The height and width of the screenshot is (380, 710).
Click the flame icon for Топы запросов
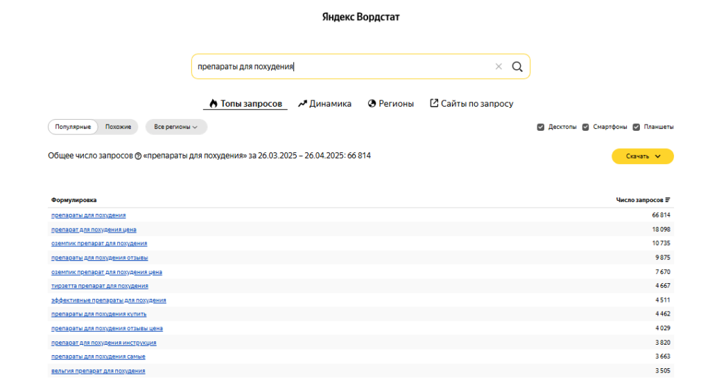coord(214,103)
